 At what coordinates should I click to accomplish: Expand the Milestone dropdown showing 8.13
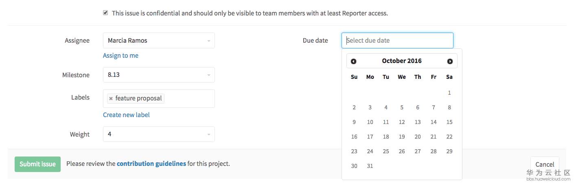[x=159, y=75]
